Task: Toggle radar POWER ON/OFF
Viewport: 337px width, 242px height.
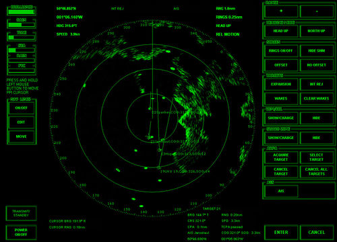Action: click(21, 233)
